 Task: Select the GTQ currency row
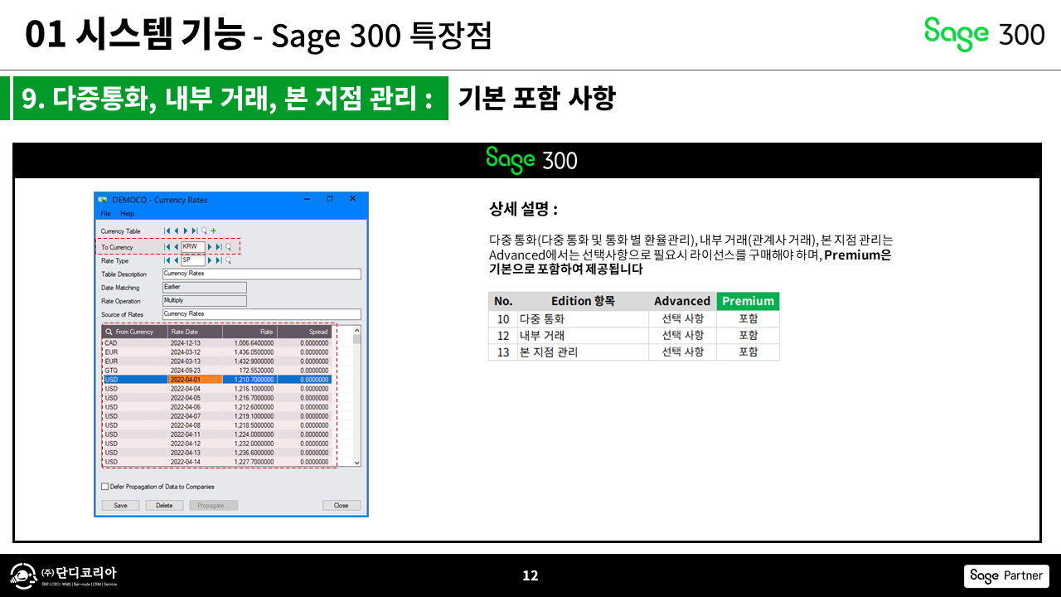216,370
